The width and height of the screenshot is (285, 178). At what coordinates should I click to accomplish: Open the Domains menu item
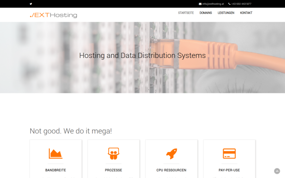[x=206, y=13]
